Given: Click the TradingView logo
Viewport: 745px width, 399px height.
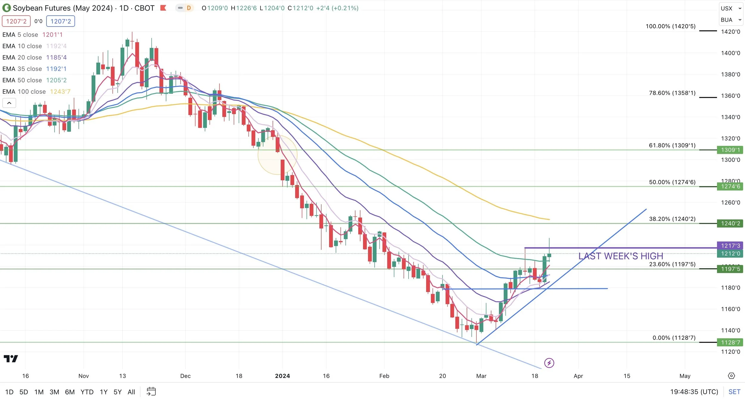Looking at the screenshot, I should pyautogui.click(x=11, y=359).
